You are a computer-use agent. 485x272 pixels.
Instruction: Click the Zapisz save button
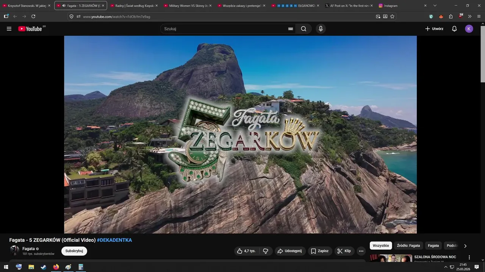319,251
